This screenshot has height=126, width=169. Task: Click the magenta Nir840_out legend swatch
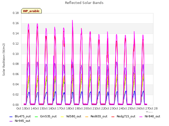coord(141,117)
